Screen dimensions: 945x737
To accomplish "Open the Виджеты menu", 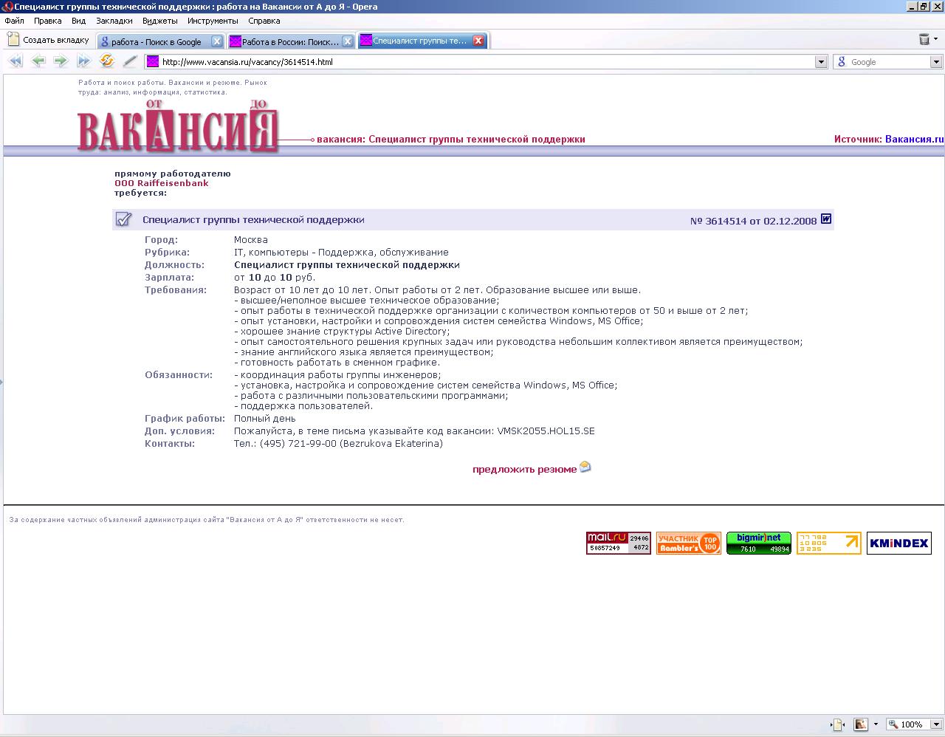I will tap(159, 21).
